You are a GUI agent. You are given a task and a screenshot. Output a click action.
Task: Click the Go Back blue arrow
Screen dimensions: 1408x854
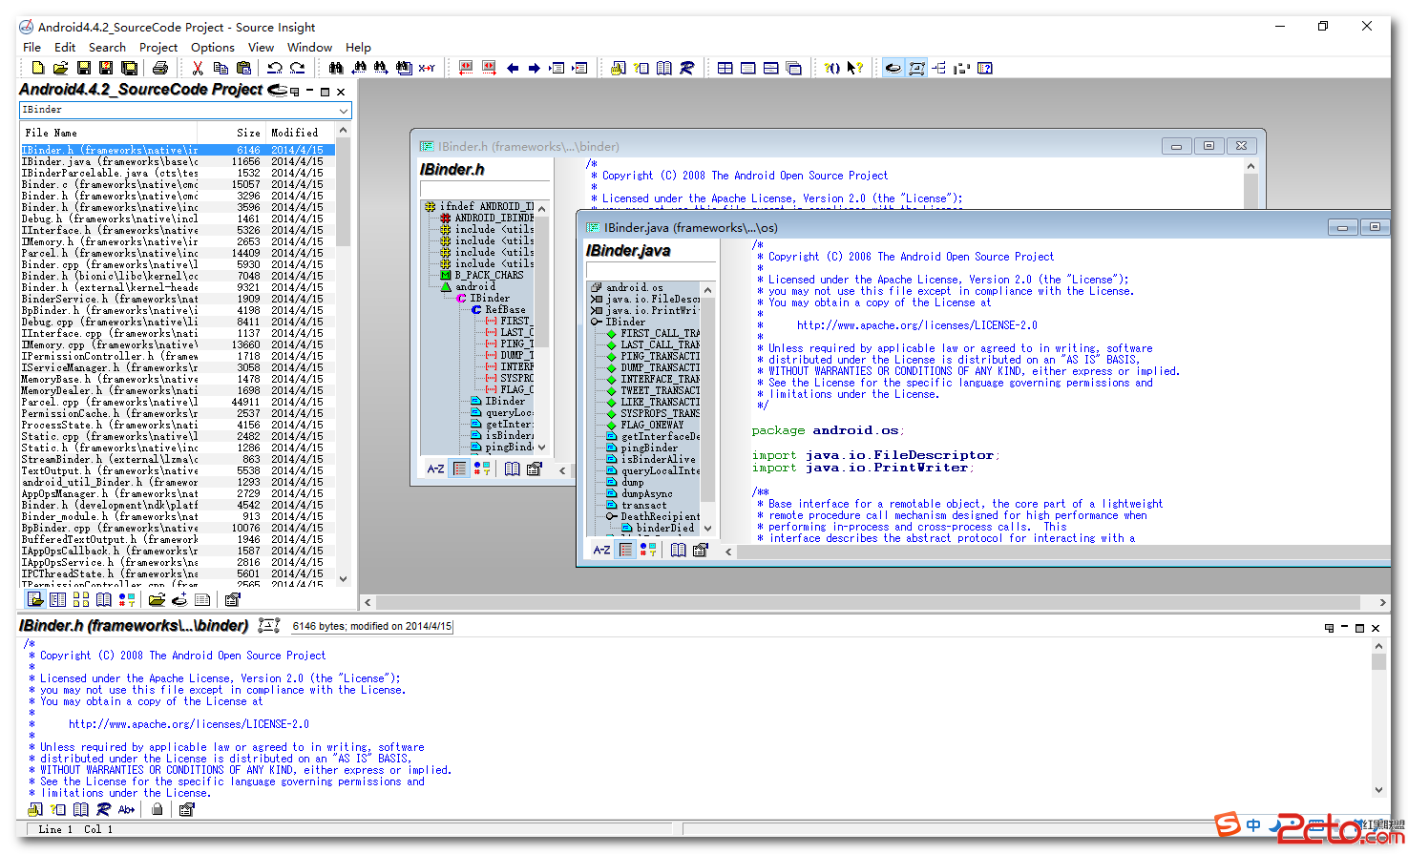tap(513, 68)
